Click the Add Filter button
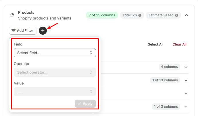Screen dimensions: 198x116 coord(23,31)
